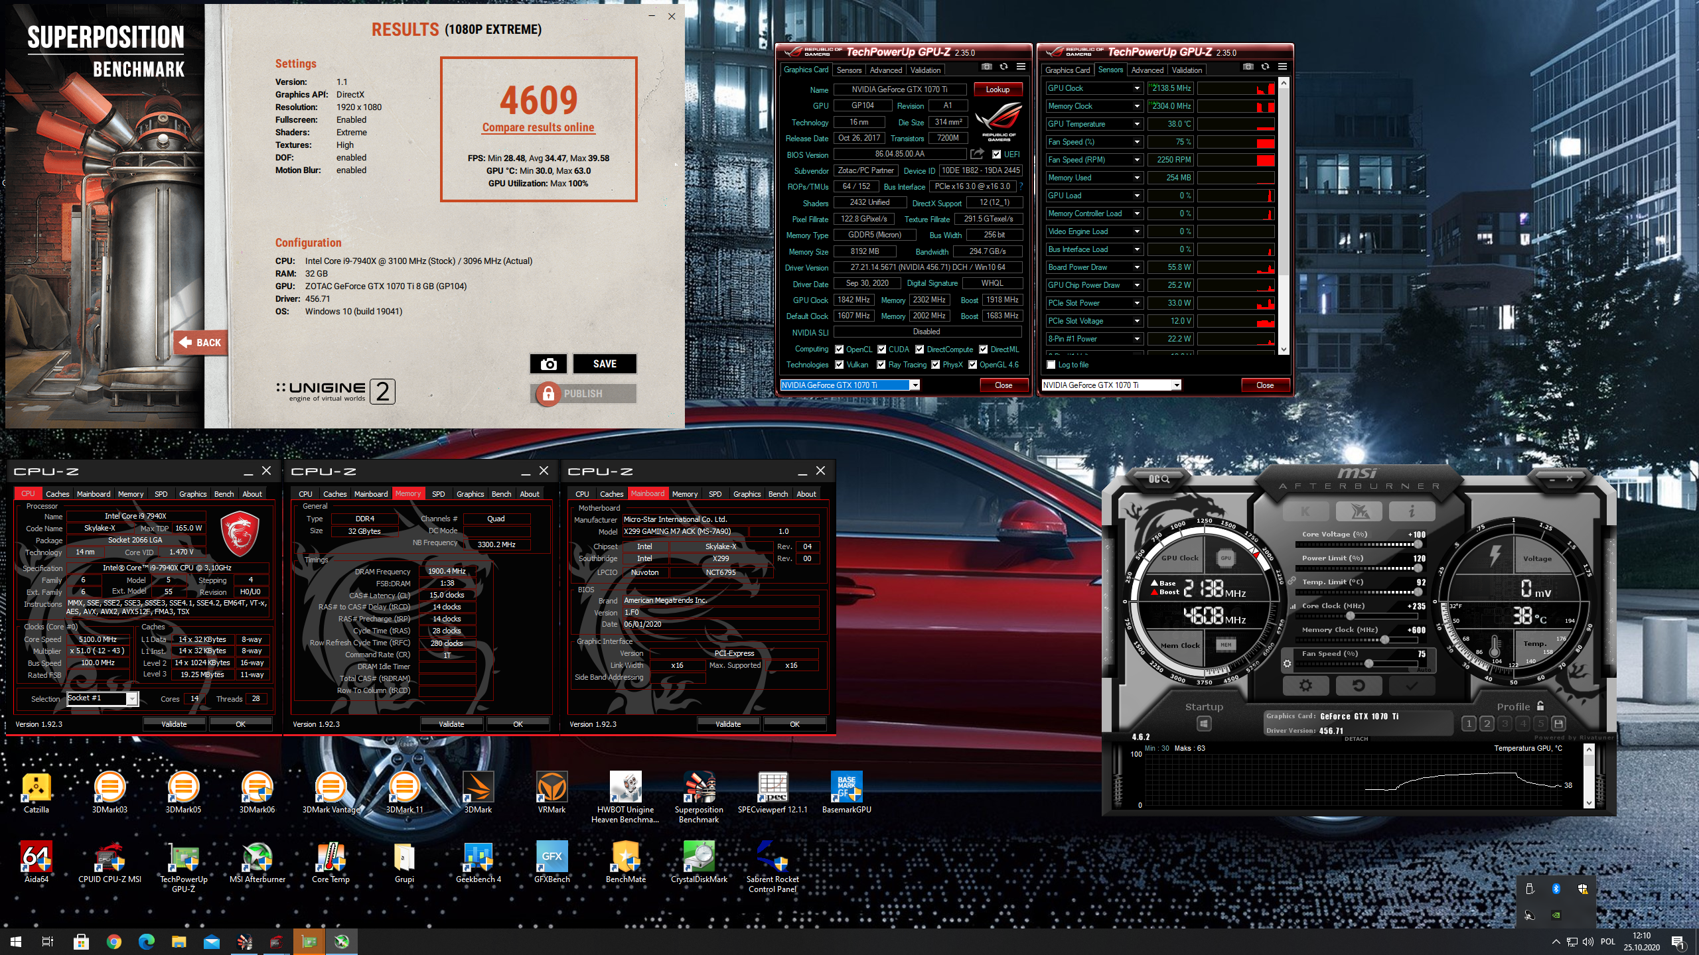Toggle the Ray Tracing checkbox

pyautogui.click(x=881, y=365)
